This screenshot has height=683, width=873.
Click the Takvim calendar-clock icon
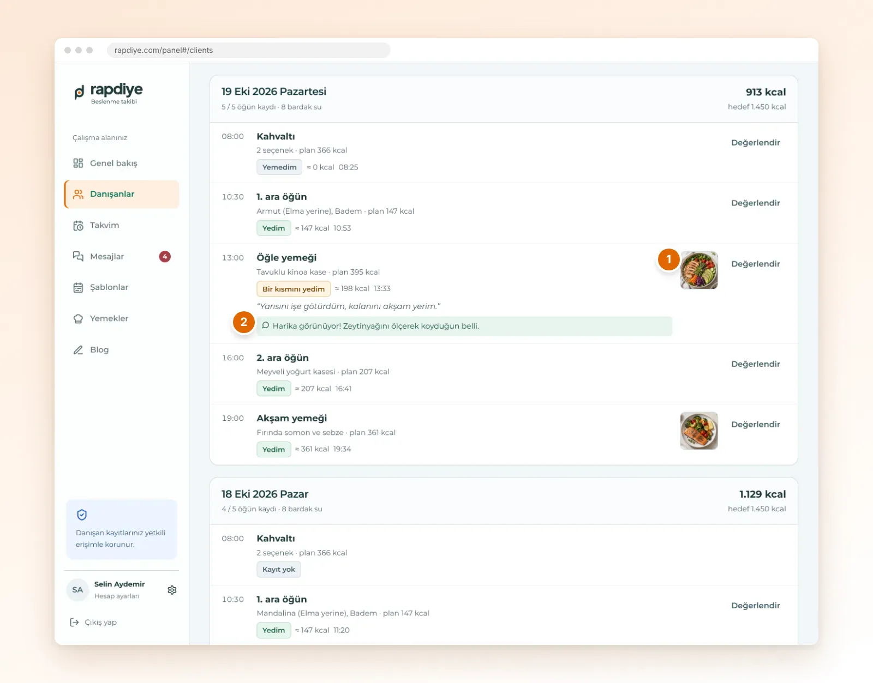point(78,225)
